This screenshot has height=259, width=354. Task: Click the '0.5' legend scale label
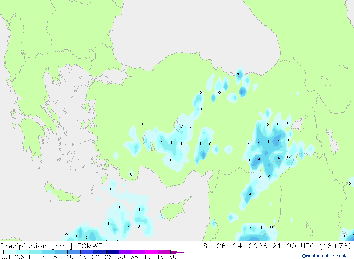point(19,257)
